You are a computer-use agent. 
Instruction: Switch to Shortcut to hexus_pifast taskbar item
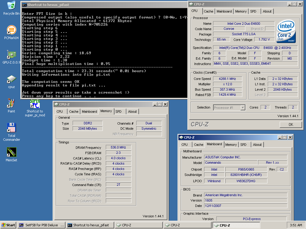pos(90,225)
